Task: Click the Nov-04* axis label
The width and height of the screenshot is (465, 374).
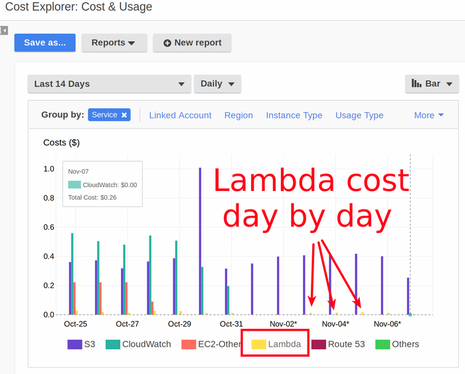Action: click(335, 324)
